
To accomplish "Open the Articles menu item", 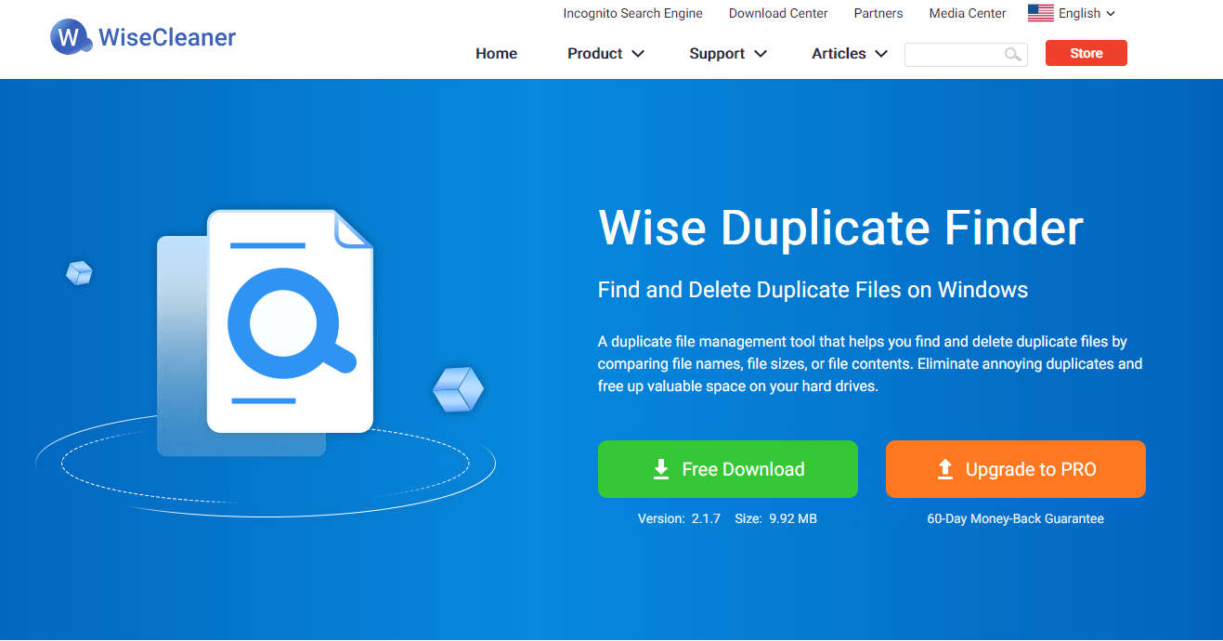I will click(839, 54).
